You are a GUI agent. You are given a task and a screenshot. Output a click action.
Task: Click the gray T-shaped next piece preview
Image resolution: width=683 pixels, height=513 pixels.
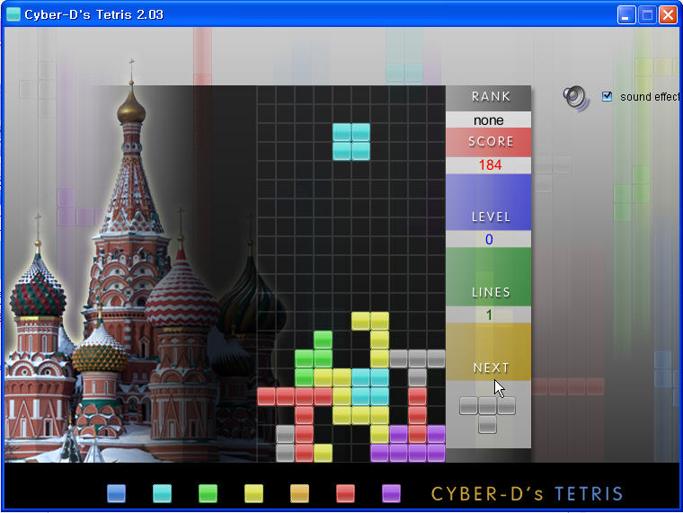coord(487,415)
